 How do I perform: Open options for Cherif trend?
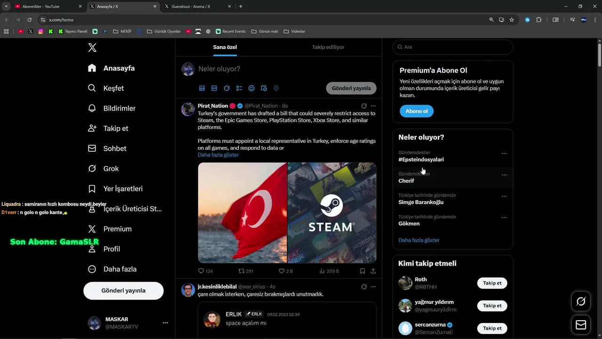pyautogui.click(x=504, y=175)
